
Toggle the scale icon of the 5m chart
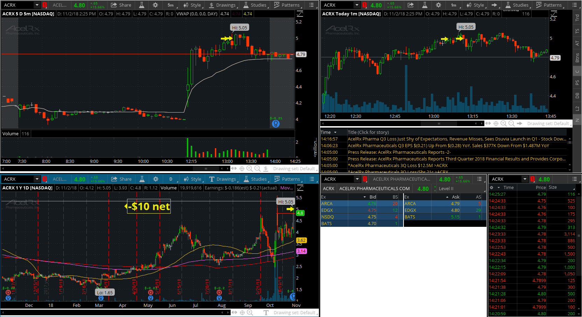[x=300, y=14]
